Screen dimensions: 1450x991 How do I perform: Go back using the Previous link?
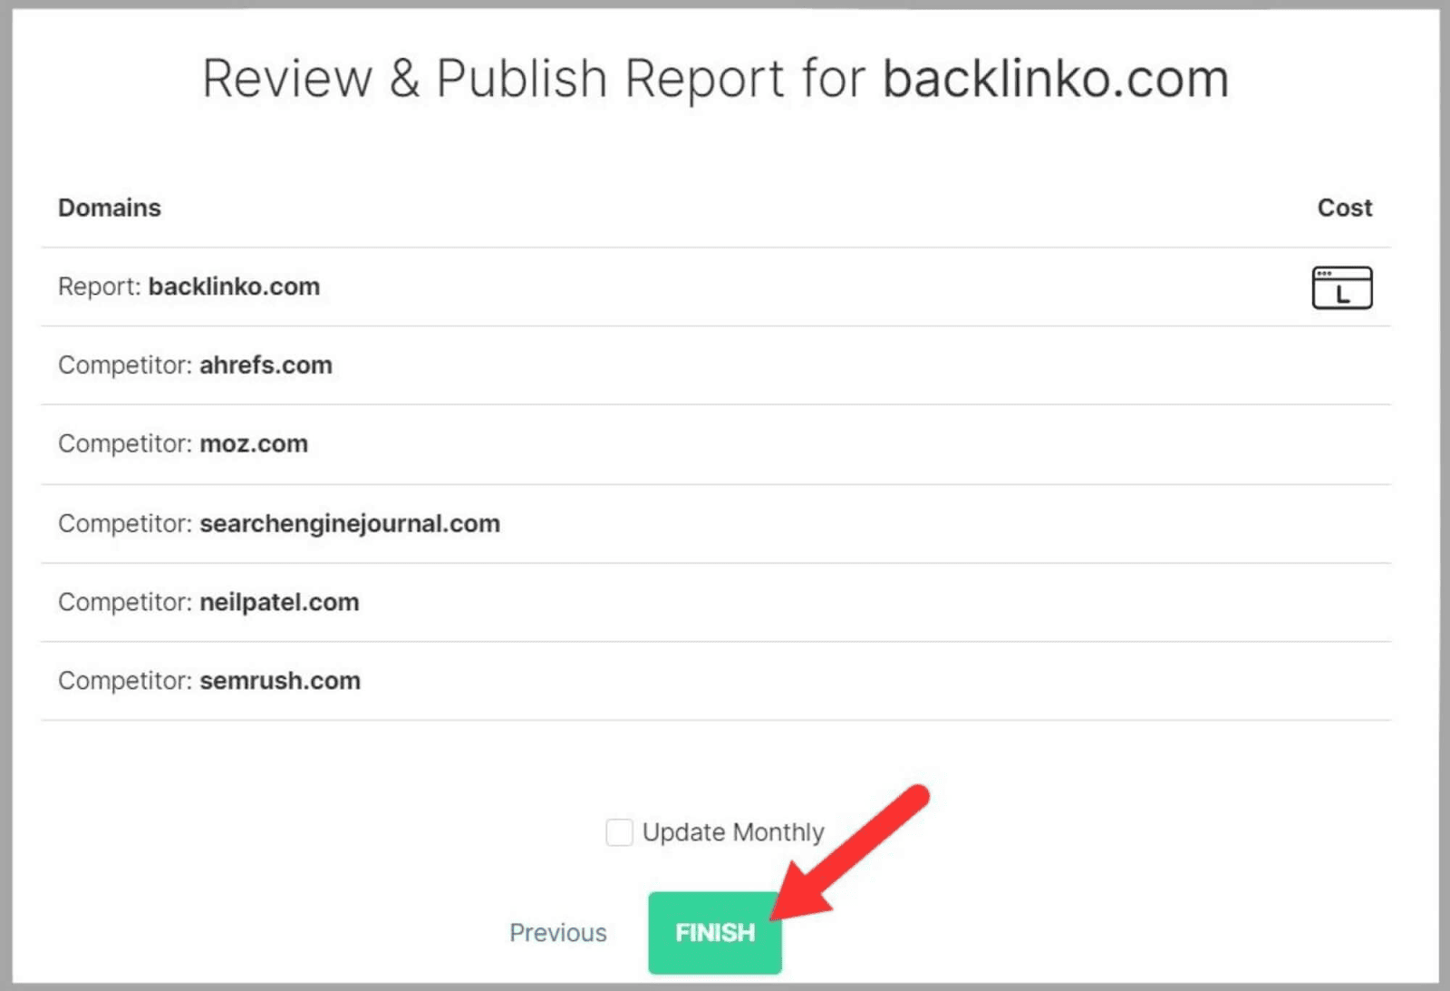coord(557,933)
